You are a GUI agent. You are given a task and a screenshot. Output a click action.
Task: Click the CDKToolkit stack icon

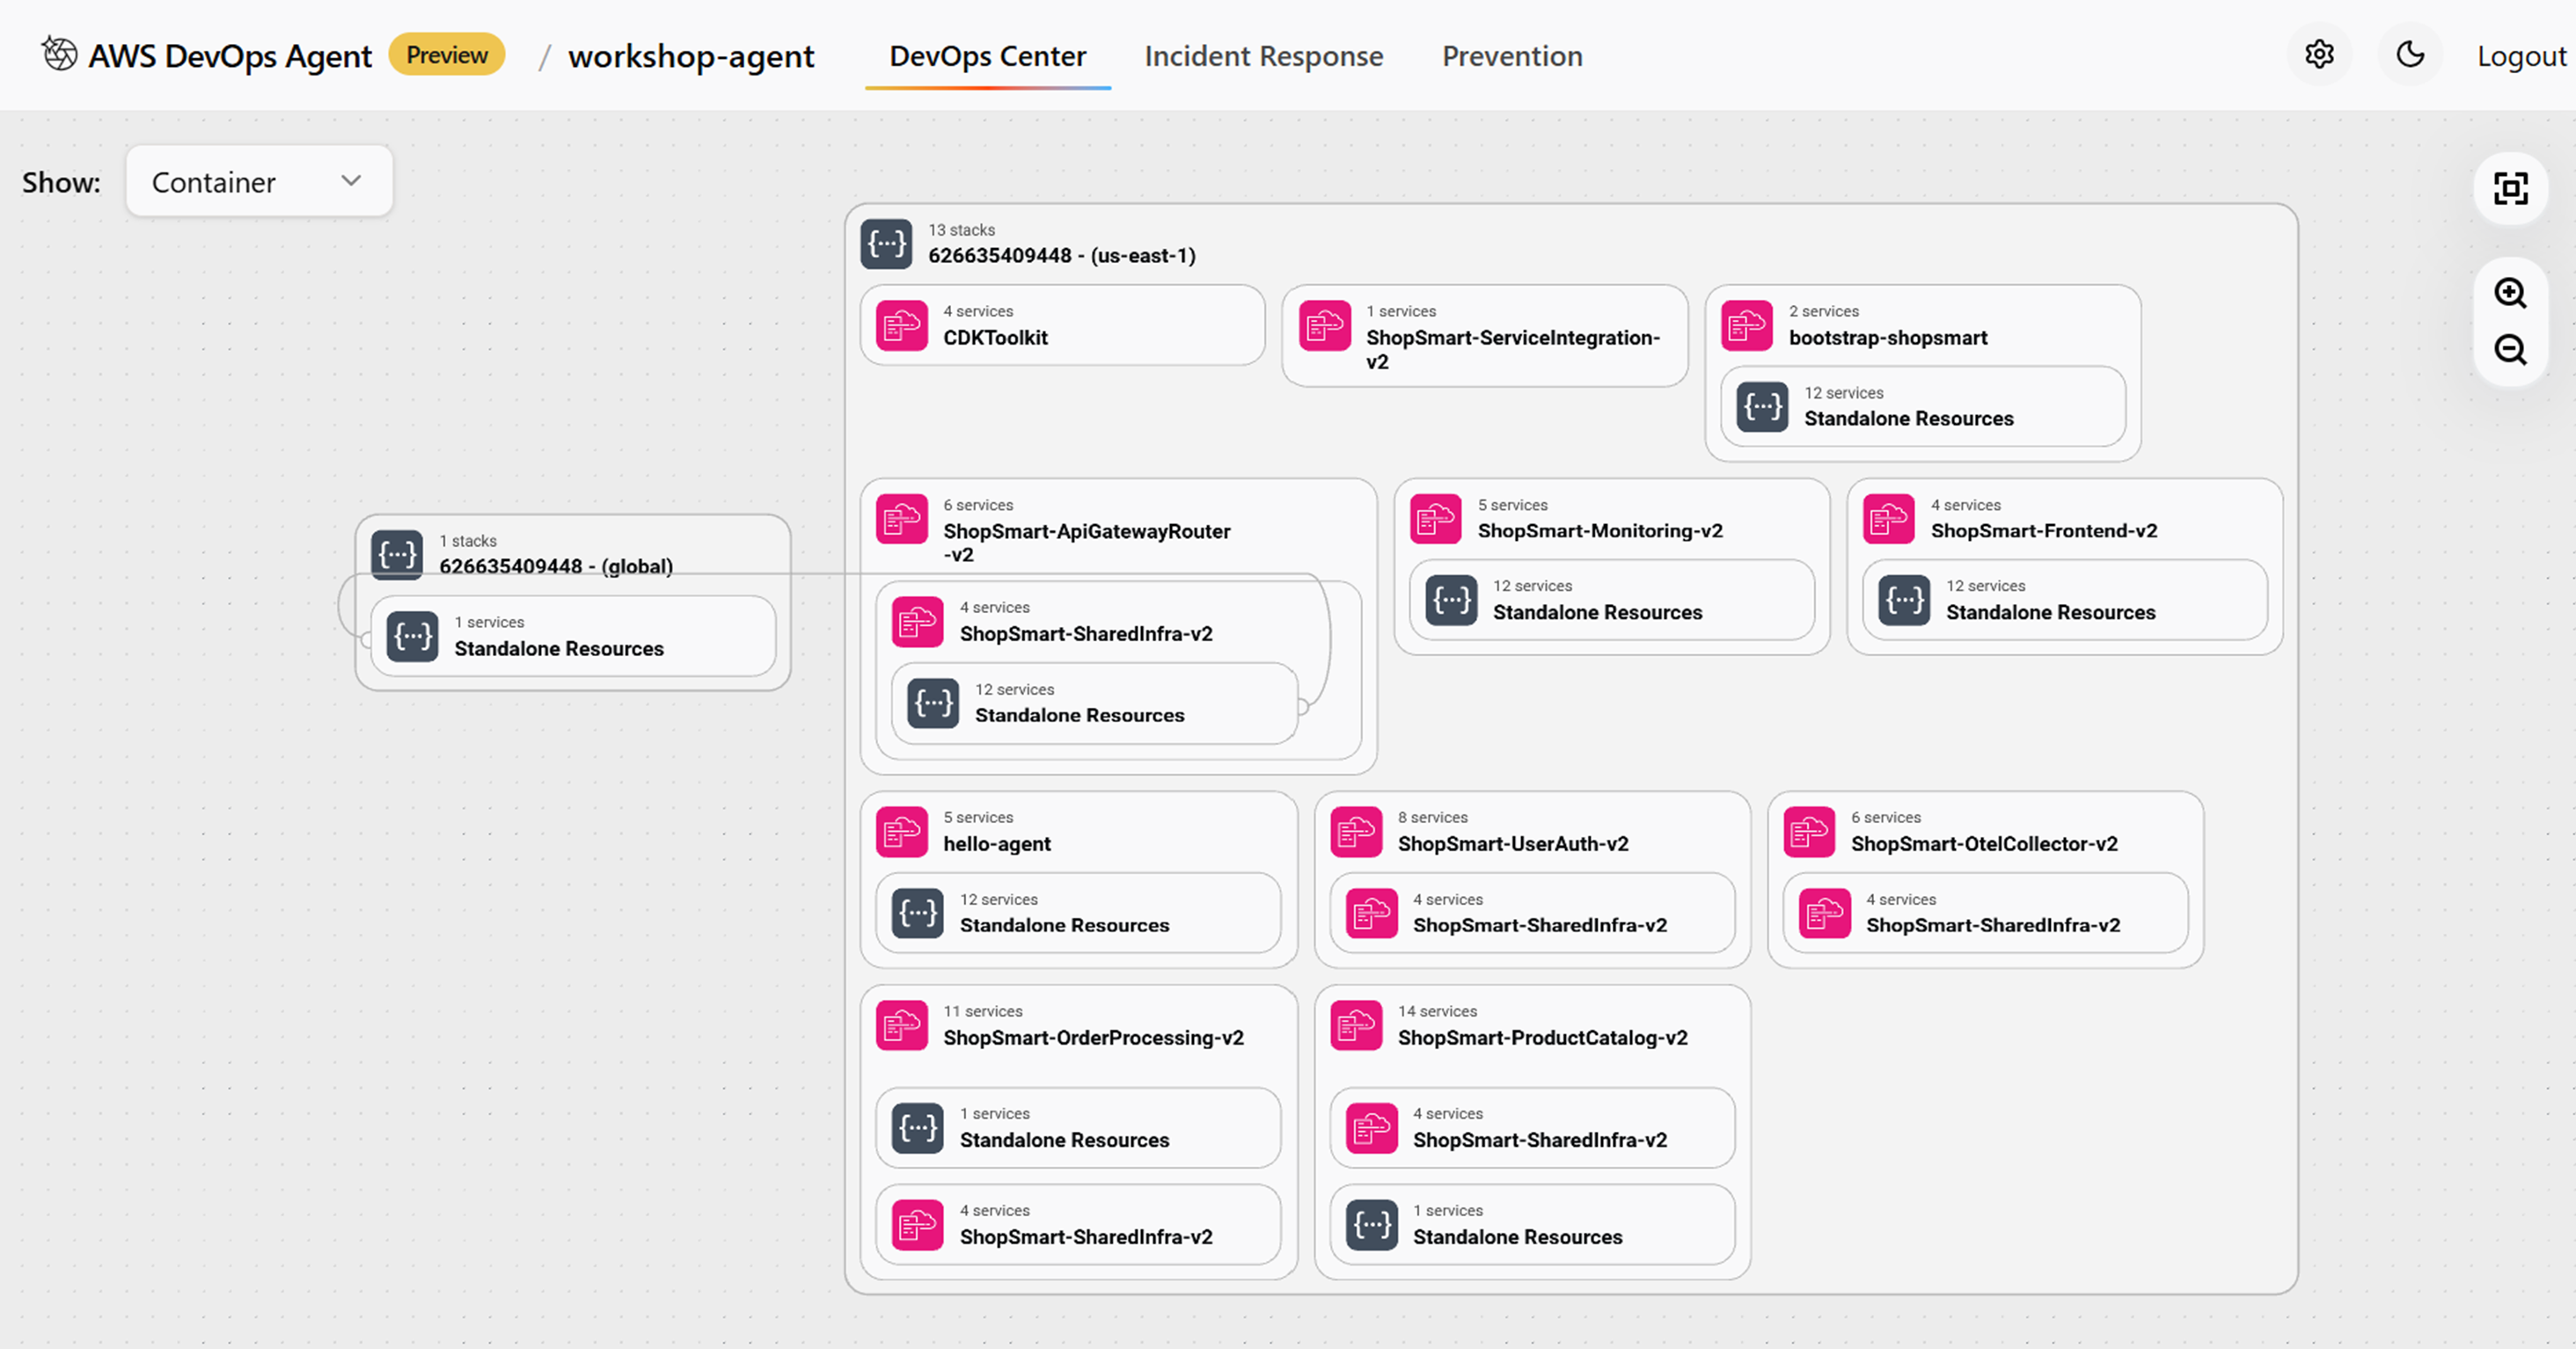902,325
